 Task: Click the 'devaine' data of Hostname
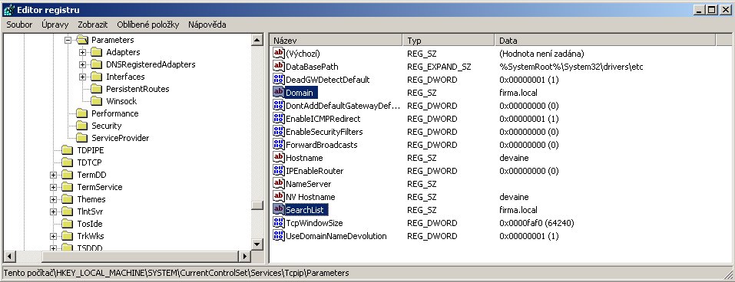pos(514,158)
